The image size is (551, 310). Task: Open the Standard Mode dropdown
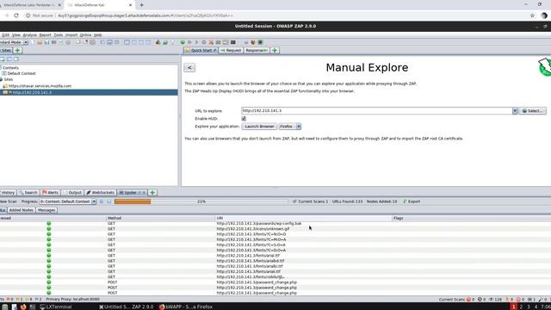tap(26, 42)
